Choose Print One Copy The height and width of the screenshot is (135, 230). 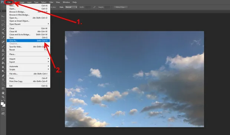click(x=28, y=81)
